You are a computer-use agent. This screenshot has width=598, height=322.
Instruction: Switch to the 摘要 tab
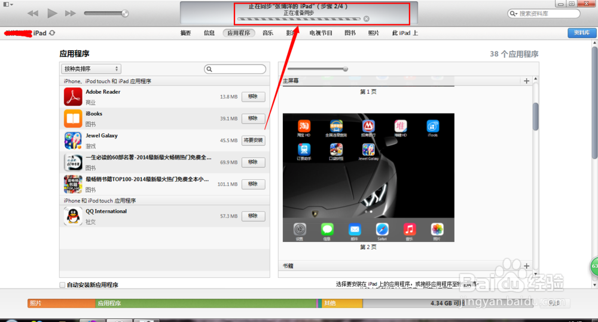click(x=186, y=33)
